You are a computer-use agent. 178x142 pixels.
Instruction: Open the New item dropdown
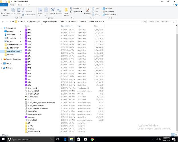75,9
